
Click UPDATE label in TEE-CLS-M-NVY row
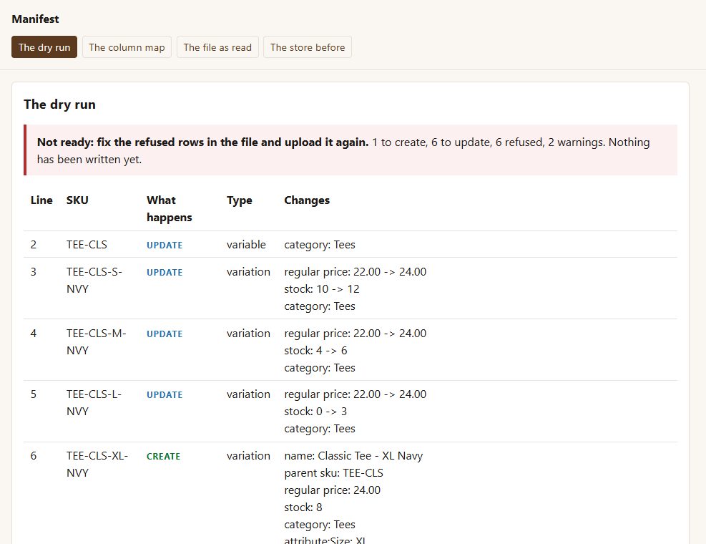(165, 334)
